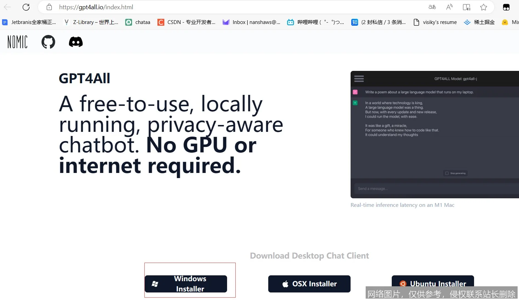Screen dimensions: 519x300
Task: Click the Send a message field
Action: (436, 189)
